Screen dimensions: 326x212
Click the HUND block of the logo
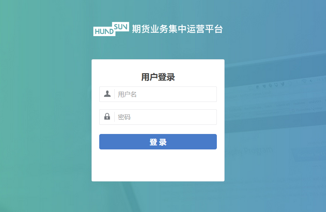pyautogui.click(x=104, y=31)
